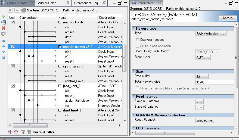Open the memory Type dropdown (RAM Writable)

(211, 34)
